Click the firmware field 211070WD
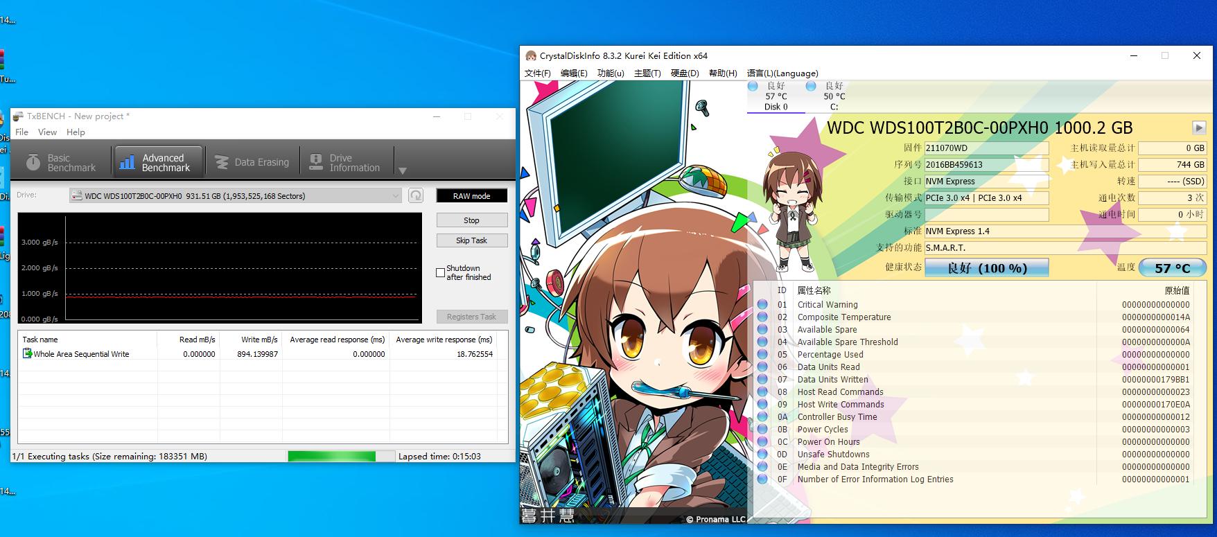Image resolution: width=1217 pixels, height=537 pixels. (987, 148)
